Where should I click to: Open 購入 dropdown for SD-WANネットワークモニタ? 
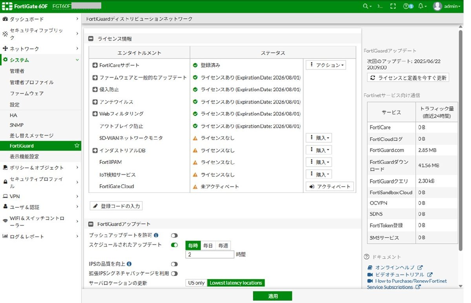[x=319, y=138]
